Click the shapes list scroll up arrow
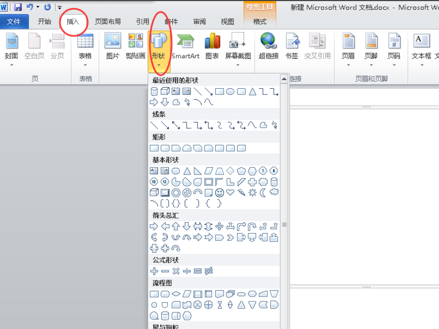The width and height of the screenshot is (439, 329). 284,79
